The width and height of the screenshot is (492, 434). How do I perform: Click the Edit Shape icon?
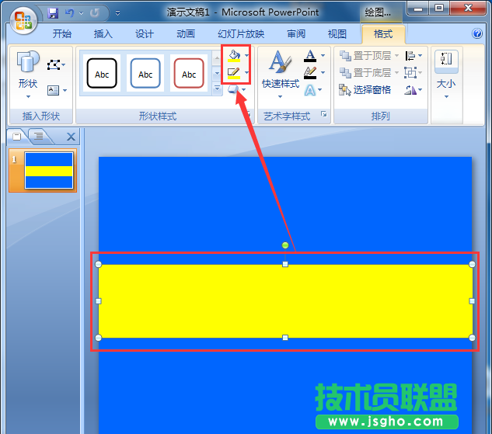point(53,64)
